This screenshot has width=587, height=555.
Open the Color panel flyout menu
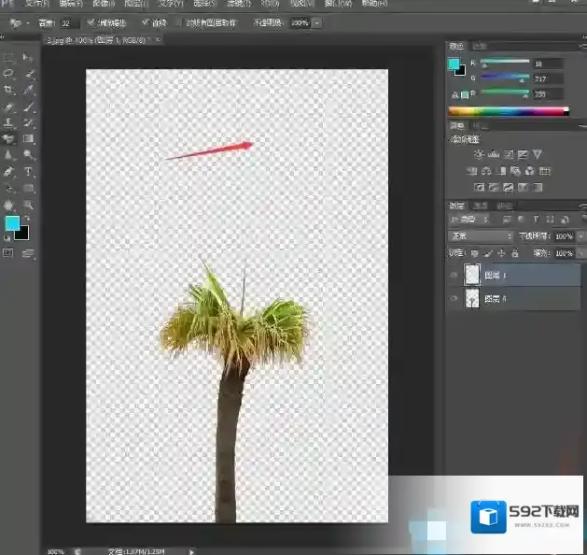pyautogui.click(x=582, y=46)
